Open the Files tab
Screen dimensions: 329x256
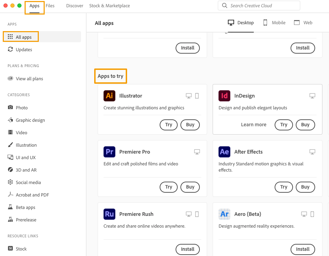click(x=50, y=6)
